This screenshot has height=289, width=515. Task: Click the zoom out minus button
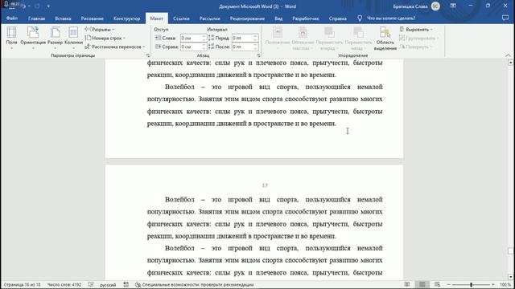(x=449, y=285)
